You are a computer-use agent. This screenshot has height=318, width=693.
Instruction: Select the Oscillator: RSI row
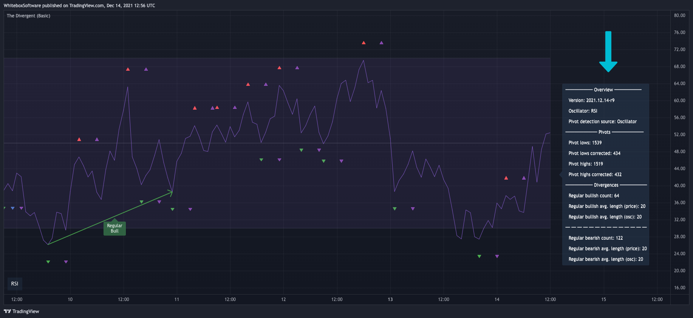pos(583,111)
